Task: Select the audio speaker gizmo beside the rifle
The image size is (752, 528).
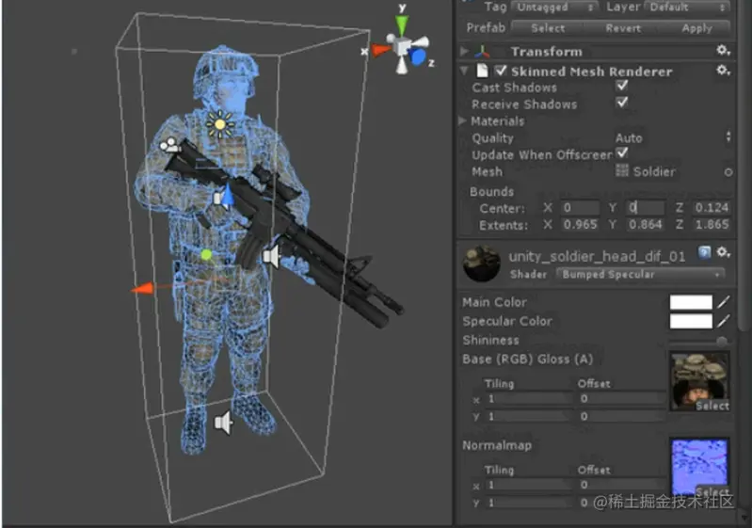Action: click(x=271, y=257)
